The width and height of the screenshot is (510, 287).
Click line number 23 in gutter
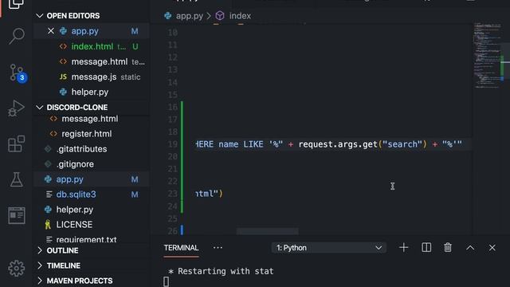pyautogui.click(x=173, y=194)
